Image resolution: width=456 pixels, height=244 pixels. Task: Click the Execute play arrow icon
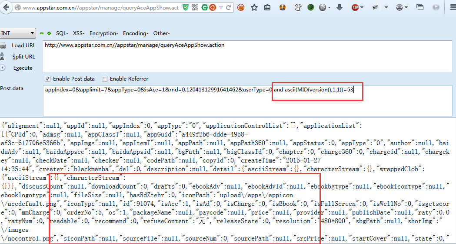[x=2, y=68]
